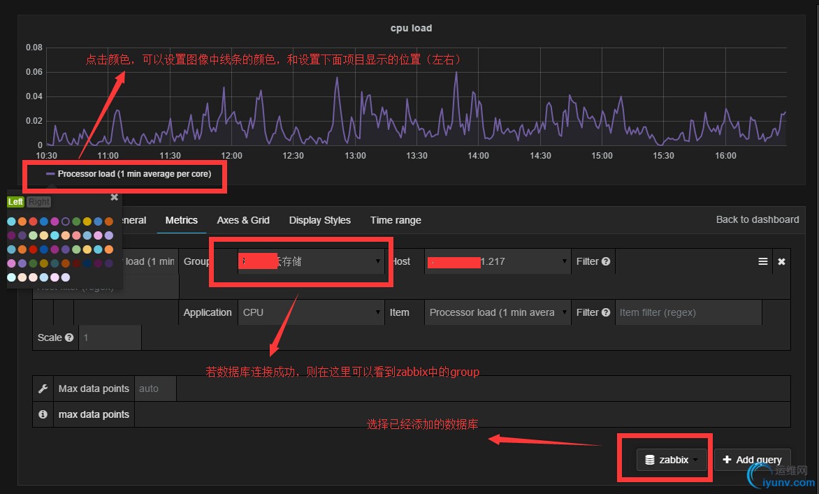Select the hollow purple ring swatch
Screen dimensions: 819x494
pyautogui.click(x=65, y=221)
